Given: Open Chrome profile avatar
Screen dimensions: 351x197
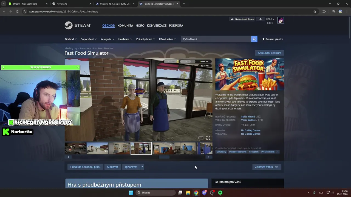Looking at the screenshot, I should tap(340, 11).
